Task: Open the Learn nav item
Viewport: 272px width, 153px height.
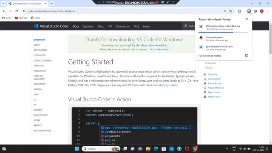Action: point(146,26)
